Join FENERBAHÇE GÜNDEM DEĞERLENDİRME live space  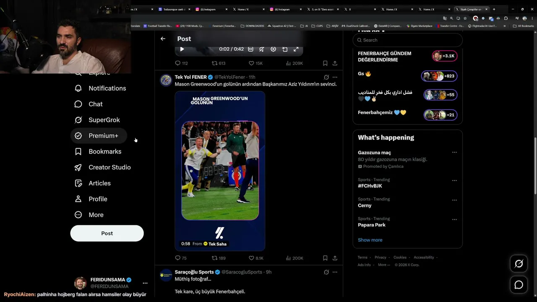click(407, 57)
